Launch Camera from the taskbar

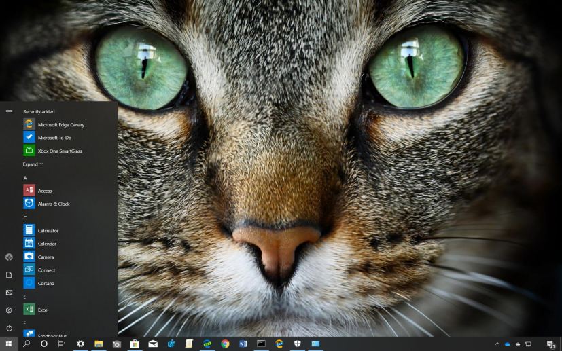coord(117,344)
